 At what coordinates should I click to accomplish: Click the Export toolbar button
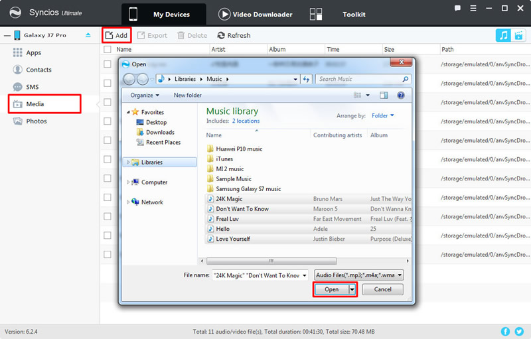pos(152,36)
